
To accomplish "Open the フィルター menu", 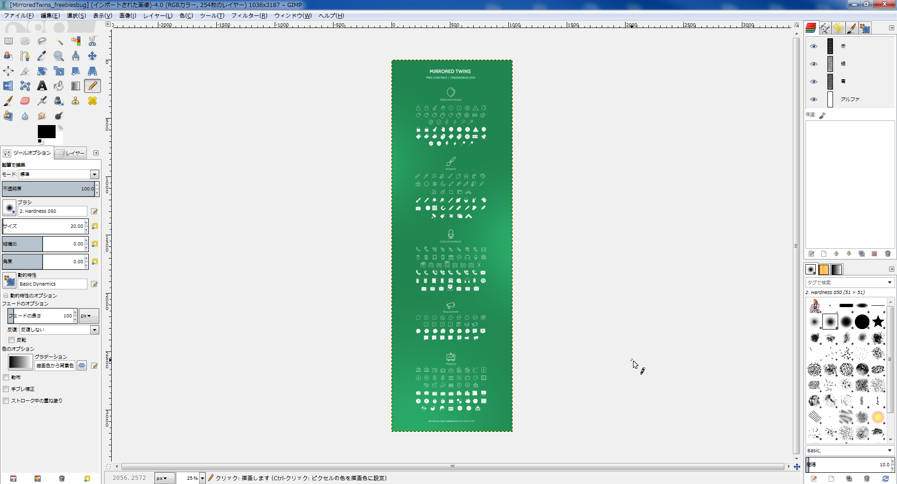I will coord(249,15).
